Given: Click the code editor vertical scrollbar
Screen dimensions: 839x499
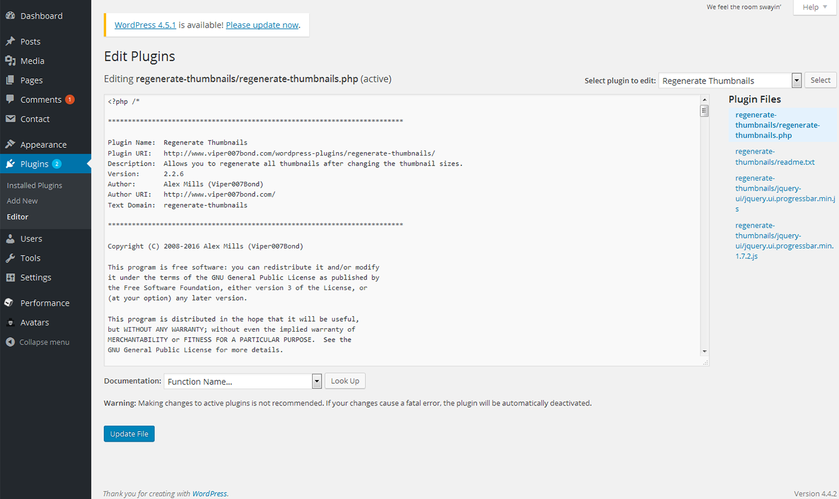Looking at the screenshot, I should (704, 228).
